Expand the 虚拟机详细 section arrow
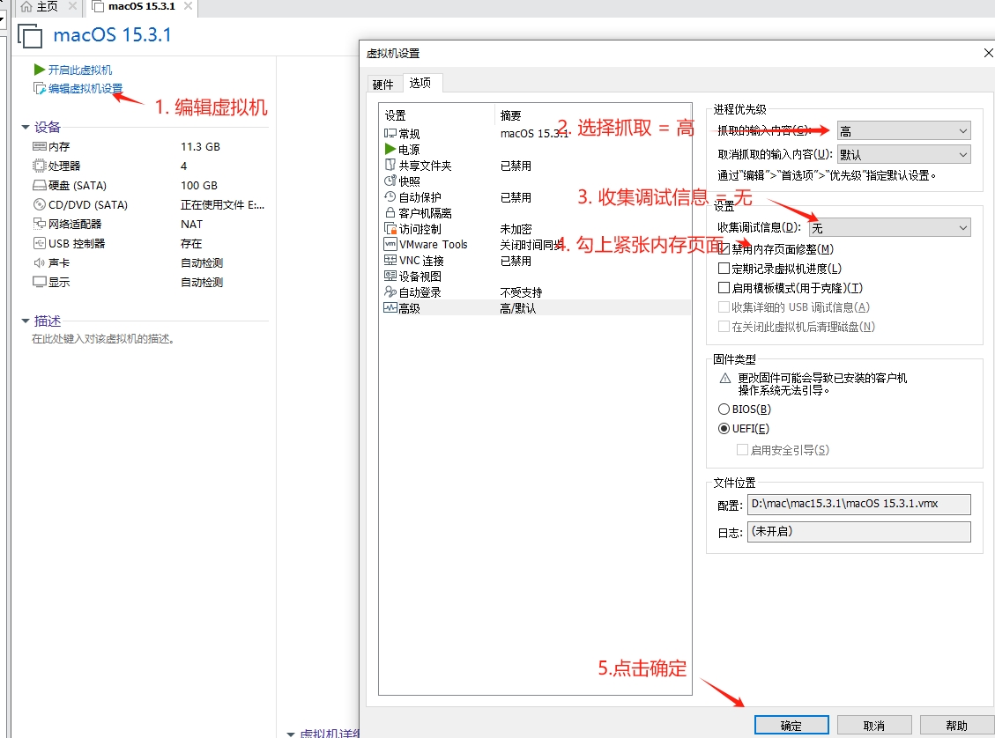Image resolution: width=995 pixels, height=738 pixels. coord(291,734)
